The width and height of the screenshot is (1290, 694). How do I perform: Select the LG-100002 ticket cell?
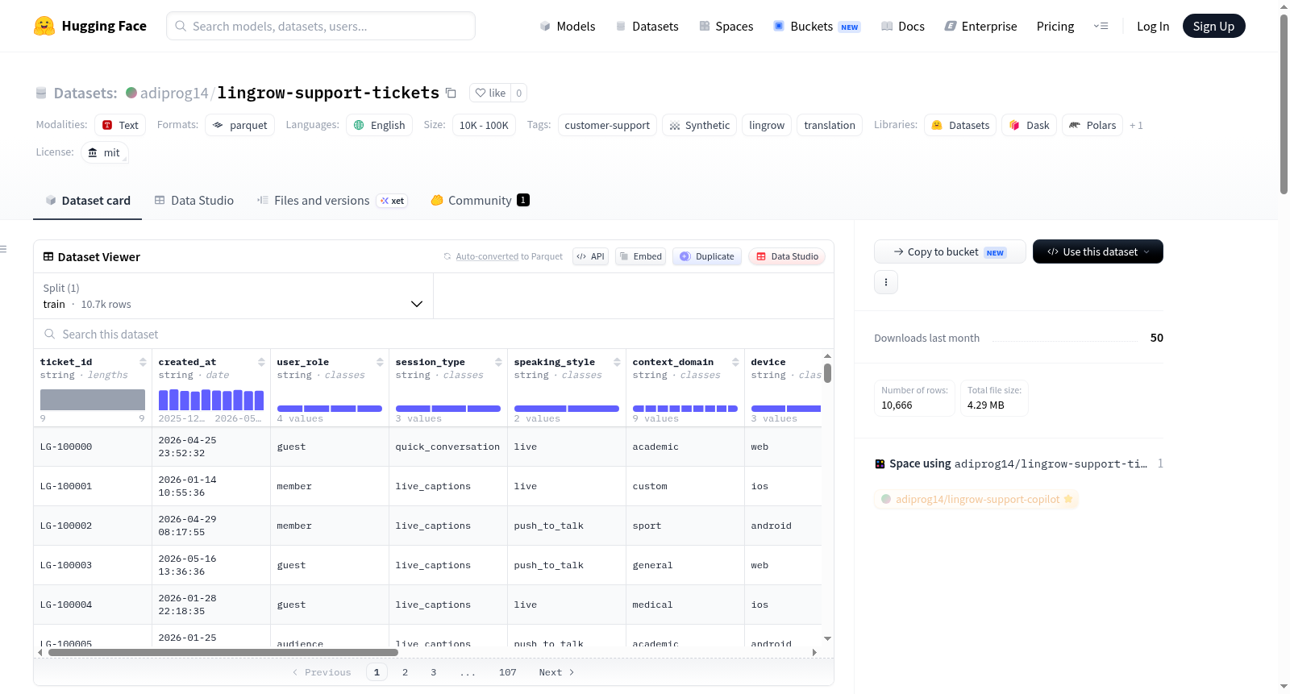tap(93, 526)
